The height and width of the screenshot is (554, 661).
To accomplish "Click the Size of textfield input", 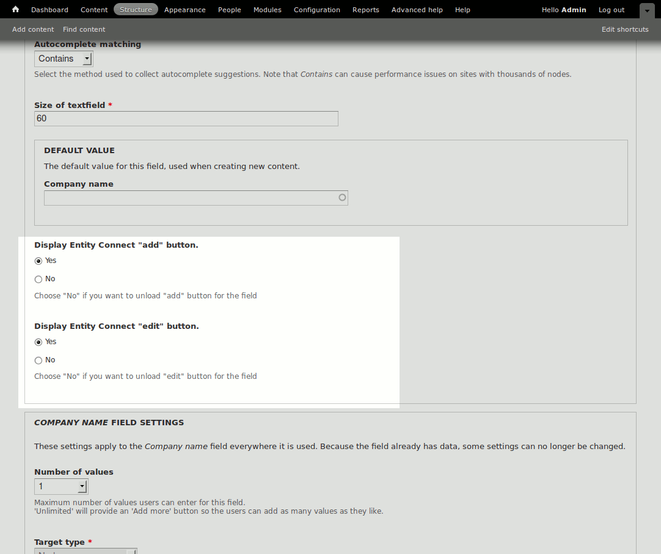I will pyautogui.click(x=186, y=118).
